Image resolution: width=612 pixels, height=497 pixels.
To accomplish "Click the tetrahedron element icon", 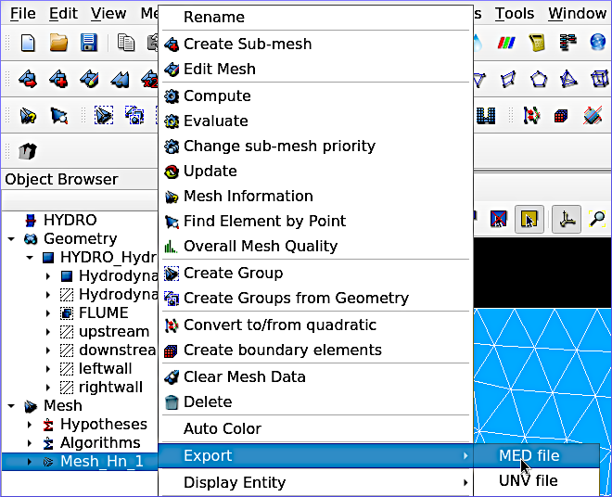I will (568, 79).
